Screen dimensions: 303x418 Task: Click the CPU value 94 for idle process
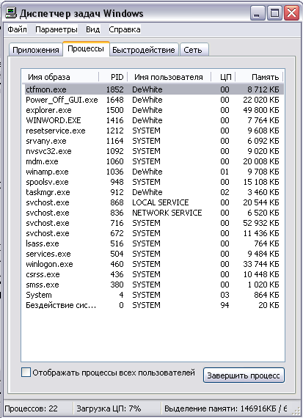pos(224,305)
